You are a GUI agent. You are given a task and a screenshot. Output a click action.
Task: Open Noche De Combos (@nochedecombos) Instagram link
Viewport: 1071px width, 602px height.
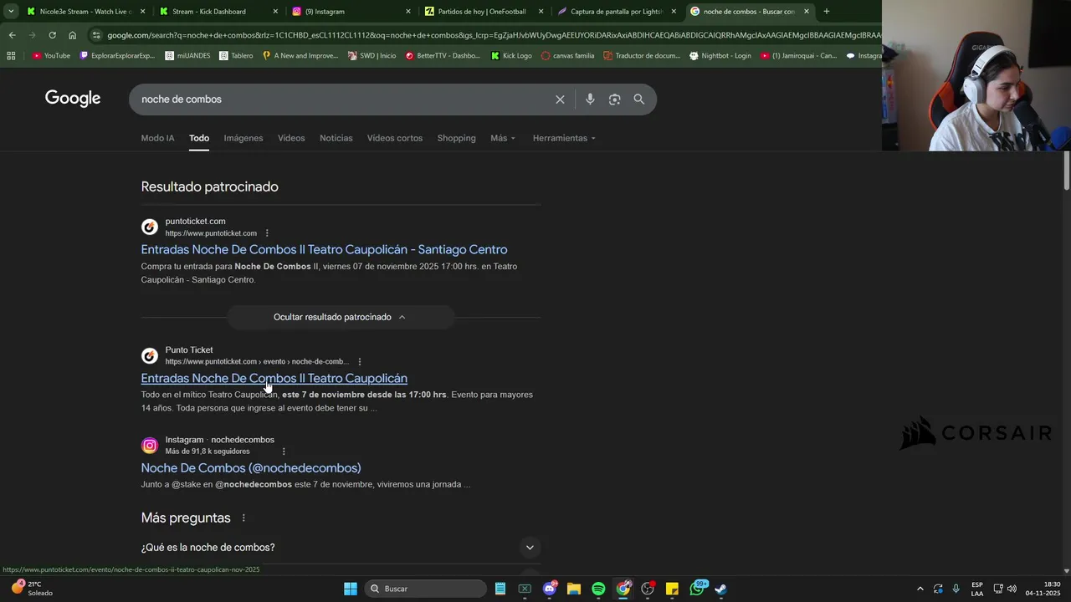point(251,468)
